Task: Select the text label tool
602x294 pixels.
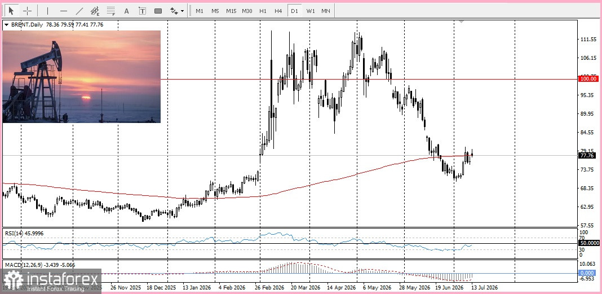Action: click(x=143, y=11)
